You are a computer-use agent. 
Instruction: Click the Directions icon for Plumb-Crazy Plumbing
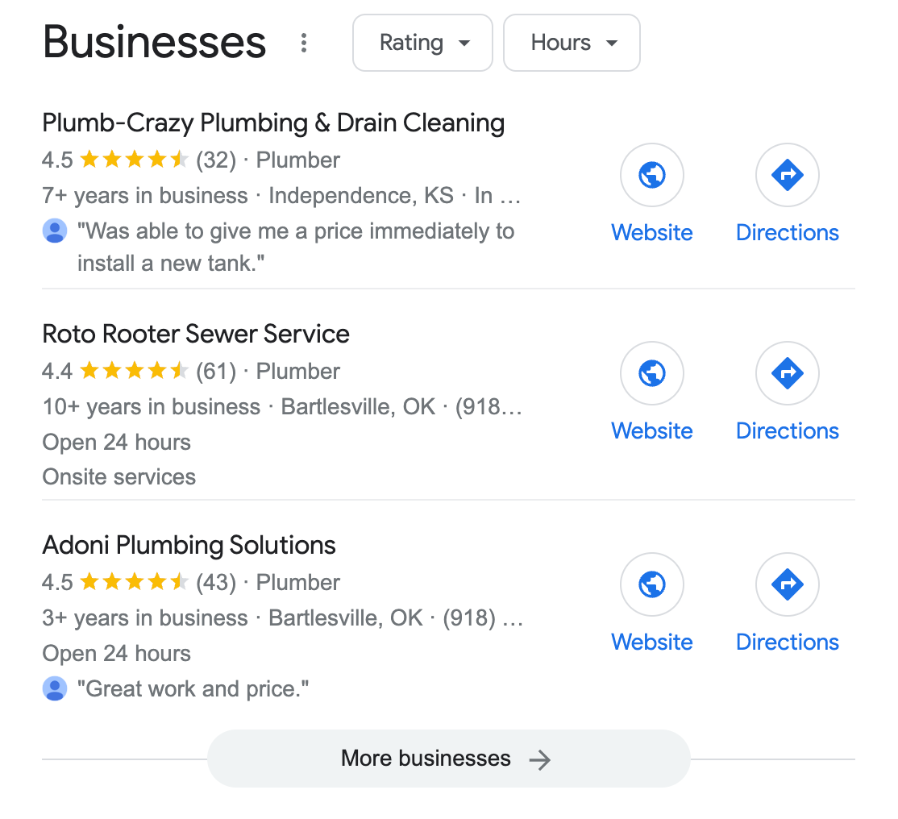pyautogui.click(x=787, y=175)
